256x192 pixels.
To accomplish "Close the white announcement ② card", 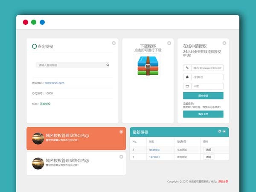I will click(121, 157).
